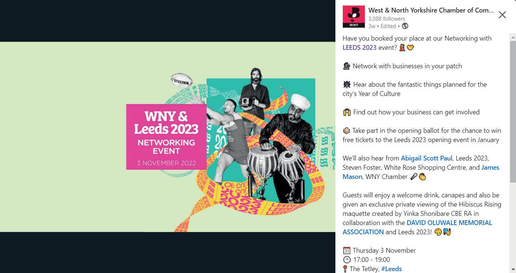Screen dimensions: 516x273
Task: Click the LEEDS 2023 mention link
Action: pos(360,47)
